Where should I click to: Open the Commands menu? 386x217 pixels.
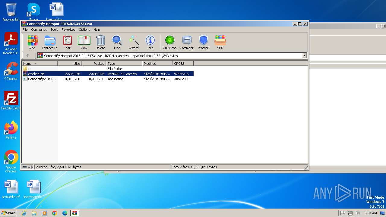click(x=39, y=30)
